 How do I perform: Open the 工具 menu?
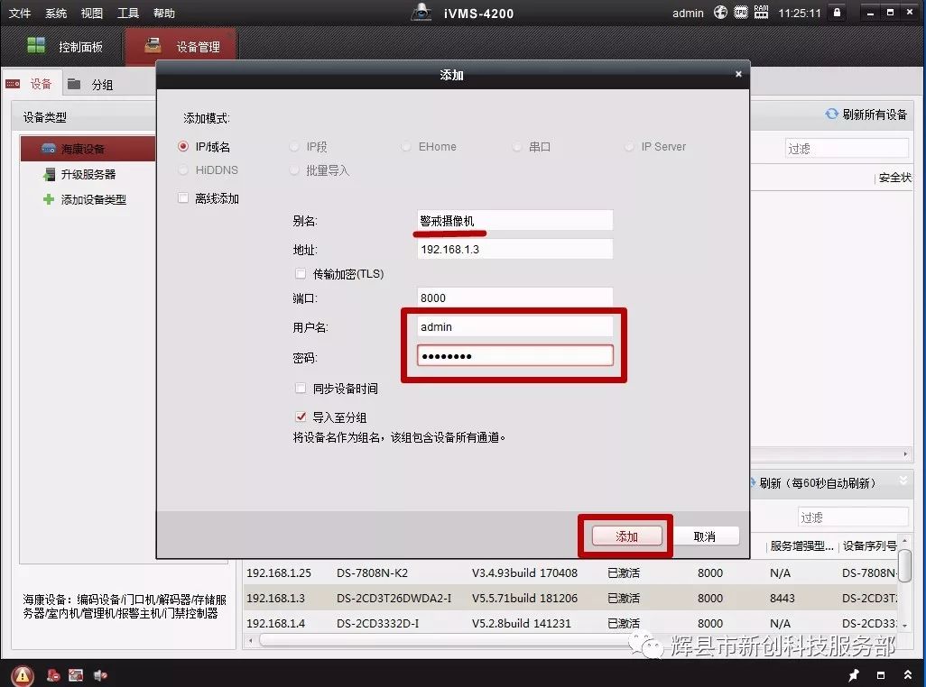click(127, 13)
